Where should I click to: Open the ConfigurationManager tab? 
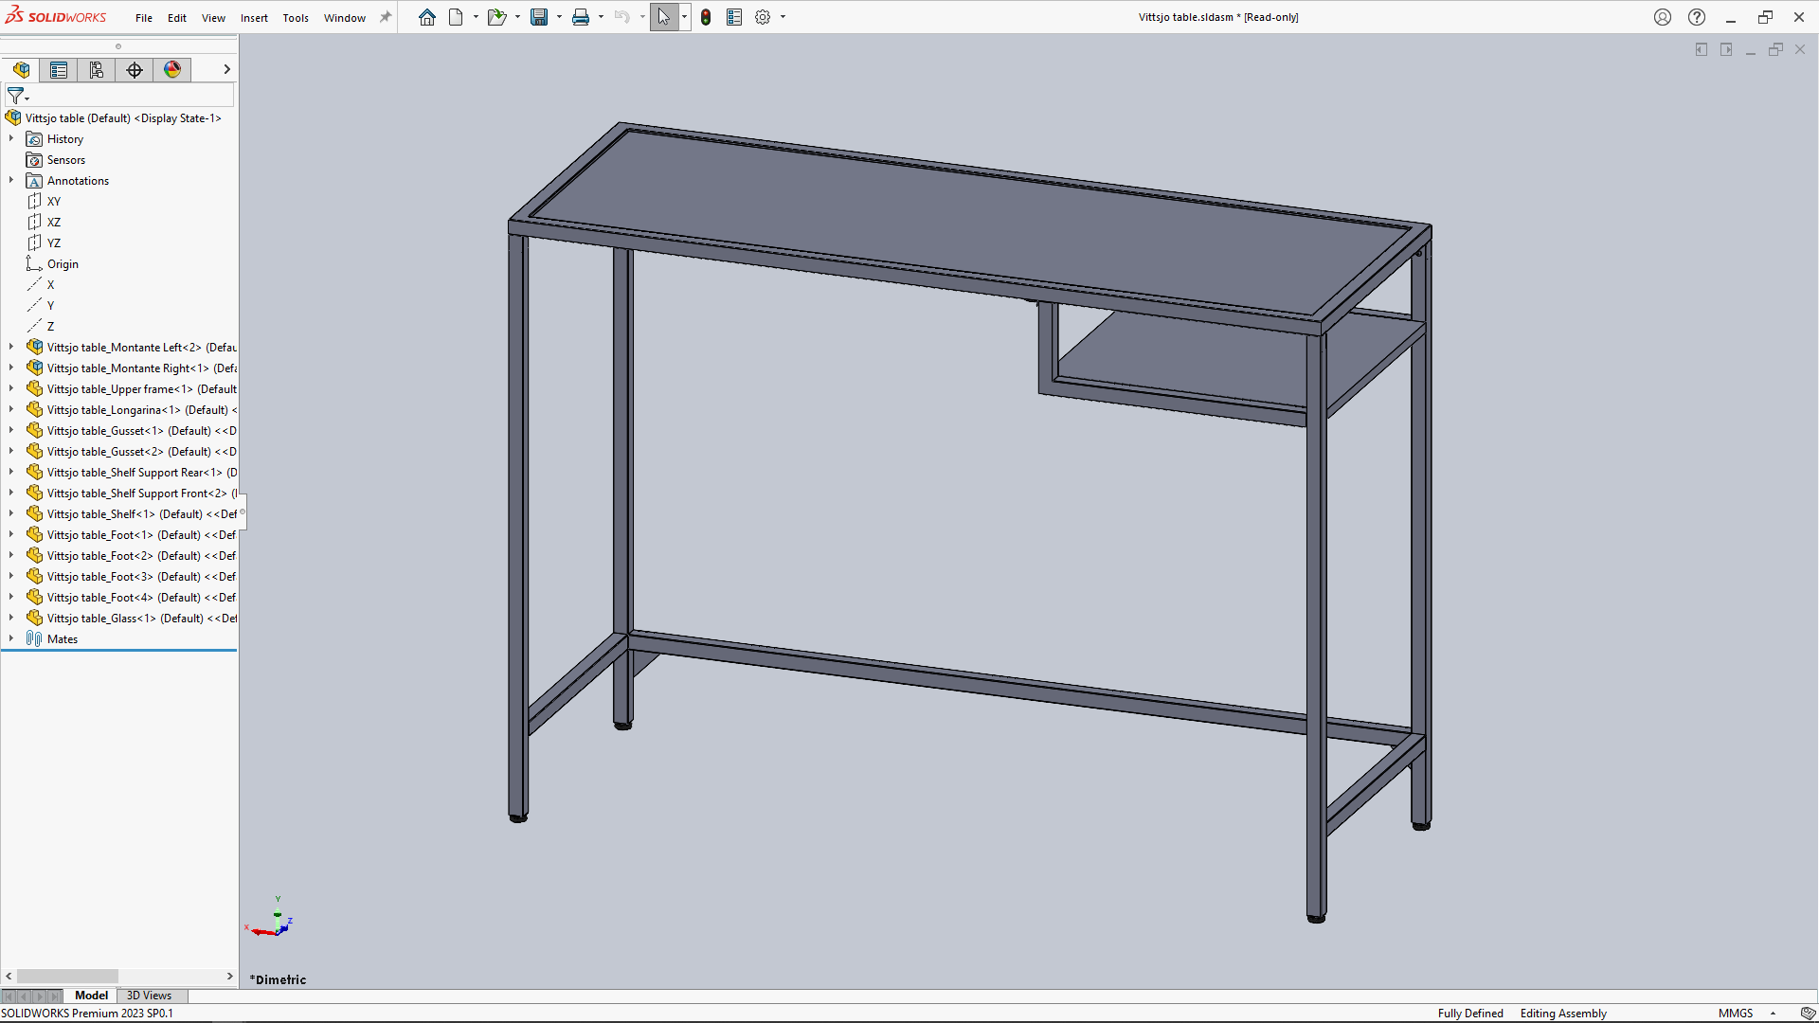(x=97, y=70)
